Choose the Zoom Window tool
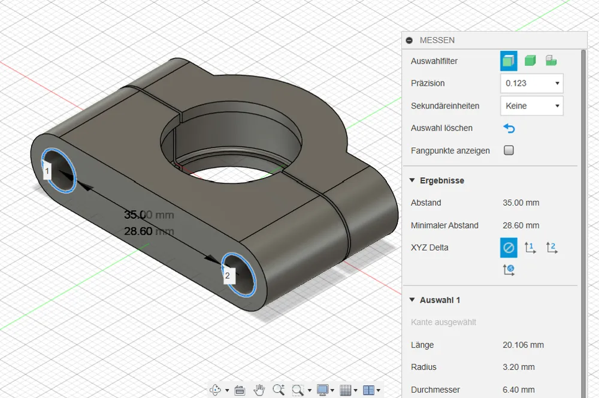The image size is (599, 398). (x=298, y=390)
